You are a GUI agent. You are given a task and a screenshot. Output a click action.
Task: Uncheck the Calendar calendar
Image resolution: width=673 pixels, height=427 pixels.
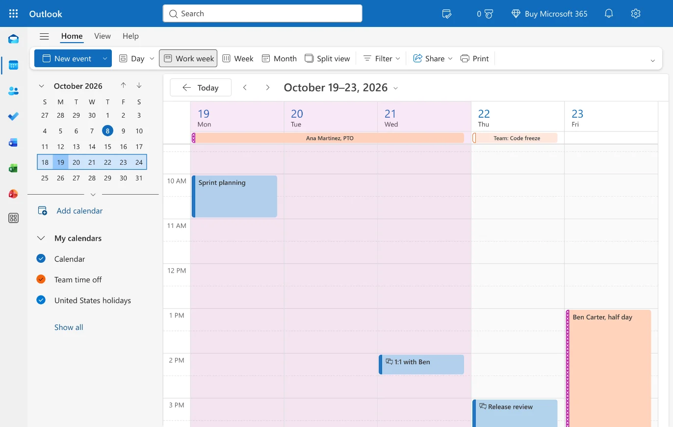41,258
